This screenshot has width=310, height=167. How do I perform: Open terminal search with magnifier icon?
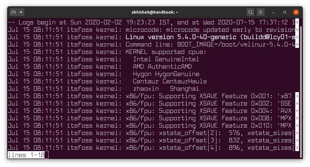pyautogui.click(x=250, y=12)
